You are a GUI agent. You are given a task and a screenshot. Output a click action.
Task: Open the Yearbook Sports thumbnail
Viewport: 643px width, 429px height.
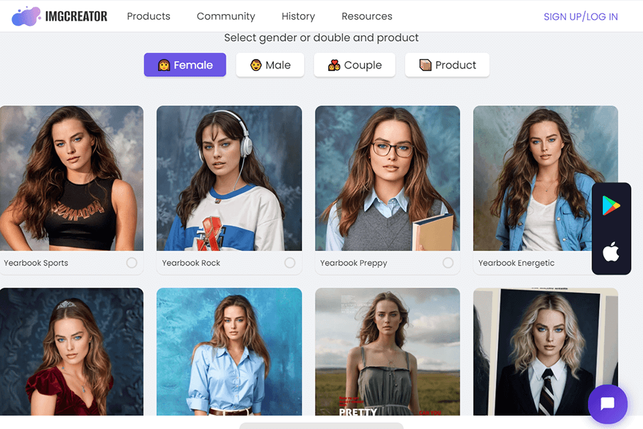point(72,178)
